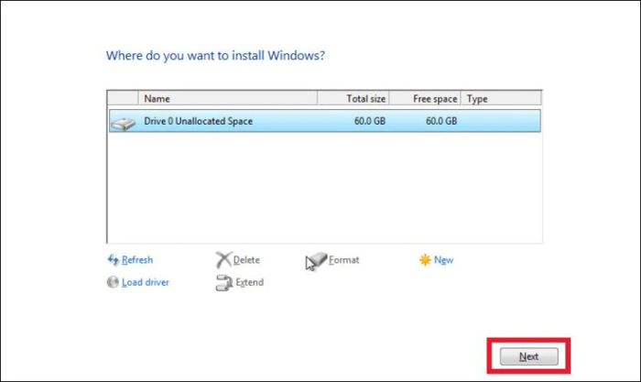The height and width of the screenshot is (382, 641).
Task: Sort by the Name column header
Action: (x=228, y=99)
